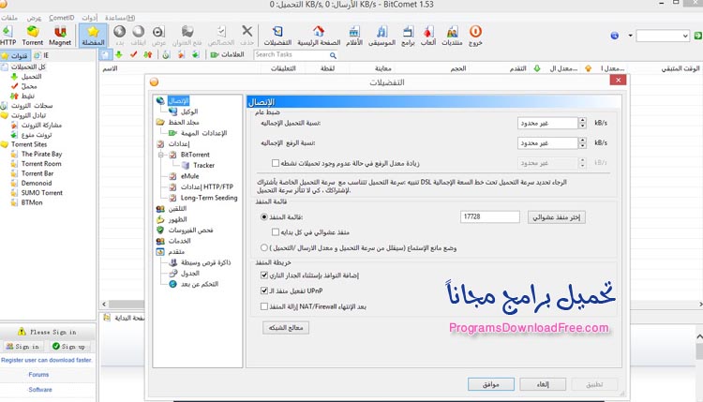Click the Preview (عرض) toolbar icon
The height and width of the screenshot is (402, 703).
click(158, 36)
